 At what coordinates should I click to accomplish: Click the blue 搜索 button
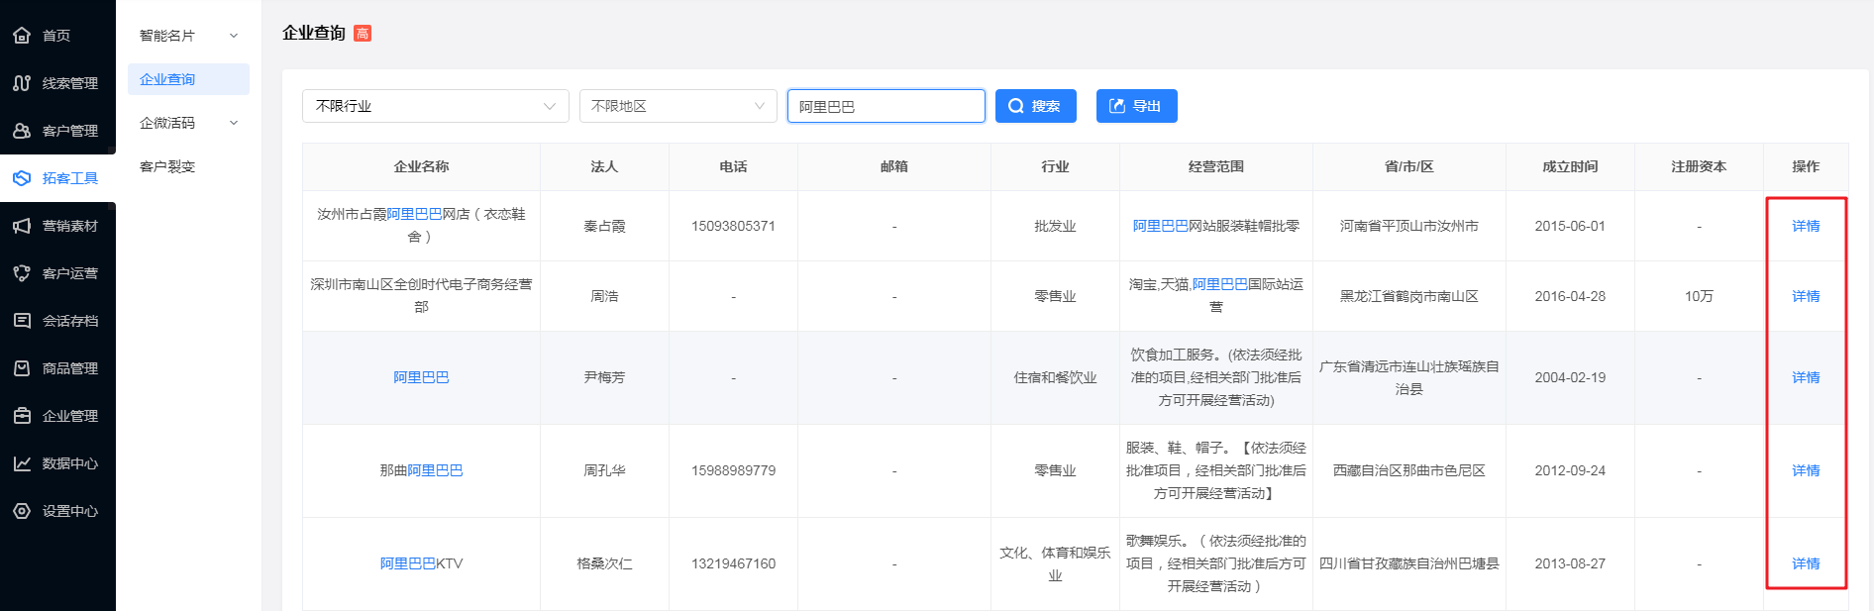pos(1036,106)
